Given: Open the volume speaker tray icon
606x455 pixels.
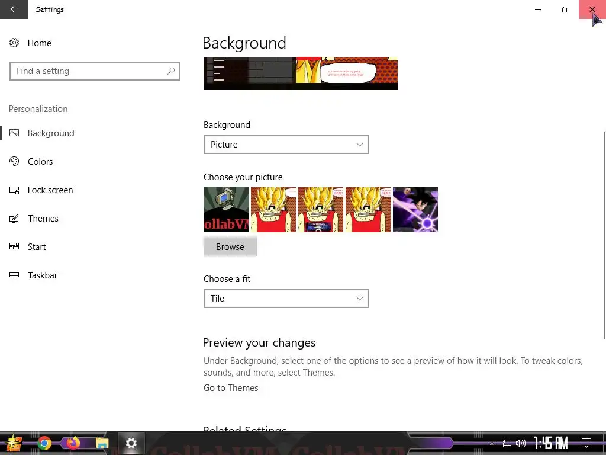Looking at the screenshot, I should pyautogui.click(x=521, y=443).
